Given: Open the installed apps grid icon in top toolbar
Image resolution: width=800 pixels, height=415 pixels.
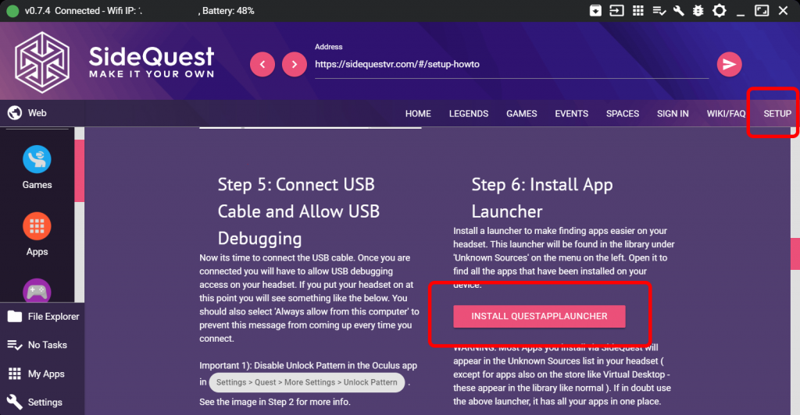Looking at the screenshot, I should click(x=637, y=11).
